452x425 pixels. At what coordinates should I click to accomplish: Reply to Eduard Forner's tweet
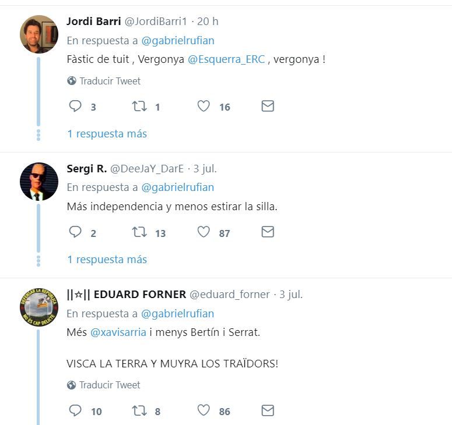click(75, 410)
